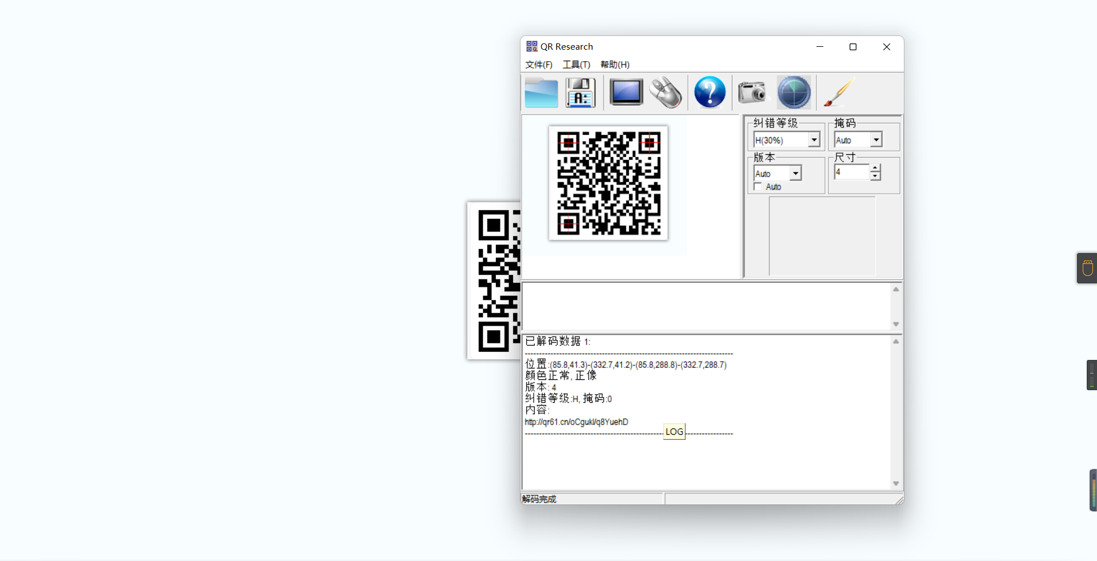Screen dimensions: 1097x561
Task: Close the QR Research window
Action: pos(887,47)
